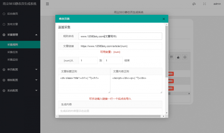Click the 可手动填入链接一行一个后点击导入 hint
This screenshot has width=224, height=133.
pos(110,99)
